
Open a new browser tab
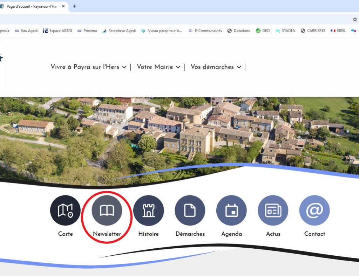point(74,6)
